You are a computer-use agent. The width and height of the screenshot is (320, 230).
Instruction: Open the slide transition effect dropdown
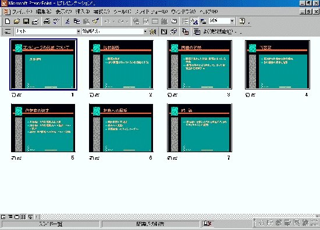[79, 31]
